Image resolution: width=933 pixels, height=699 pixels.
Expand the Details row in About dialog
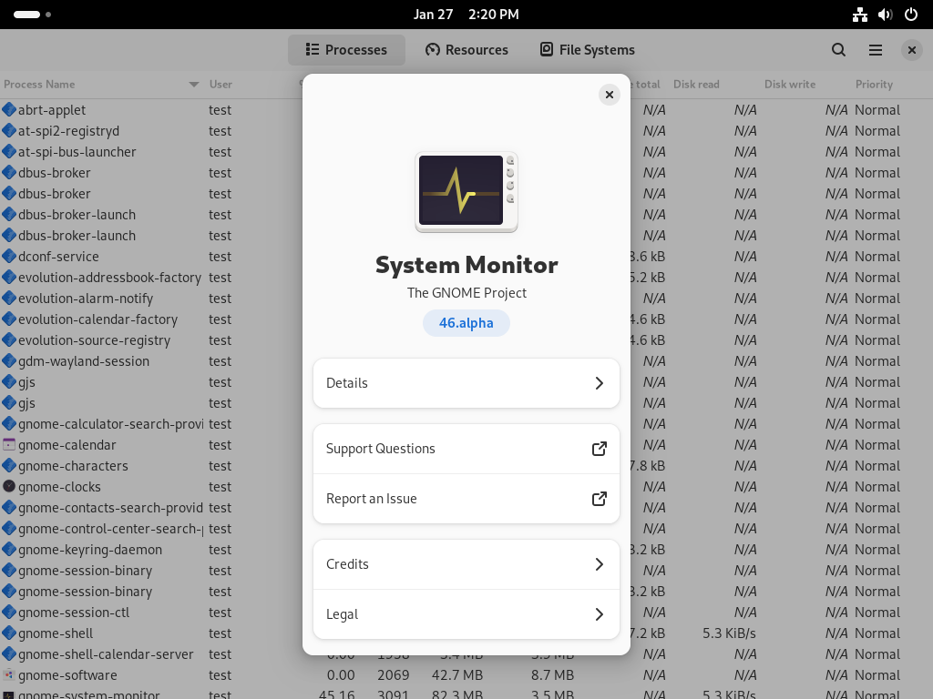click(x=466, y=383)
